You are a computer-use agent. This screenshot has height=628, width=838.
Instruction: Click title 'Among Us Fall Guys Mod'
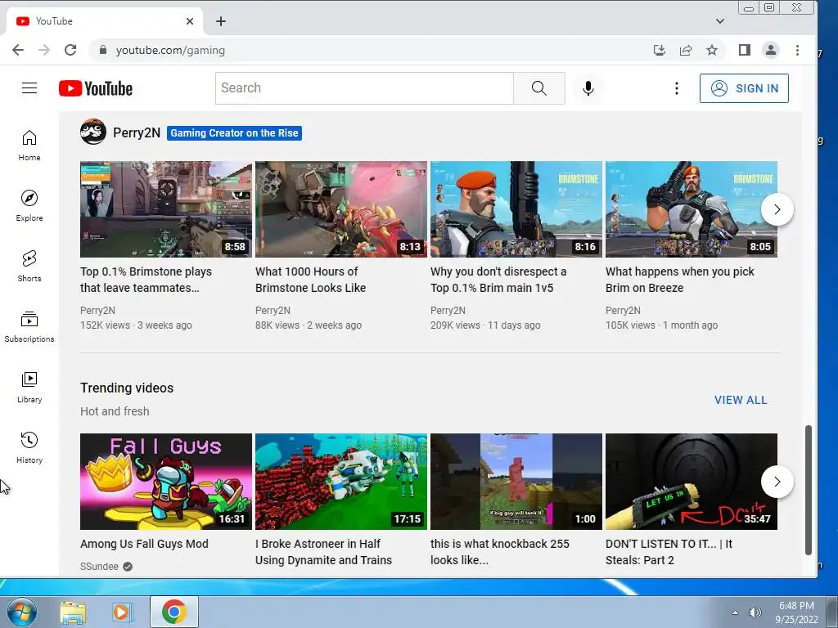tap(144, 544)
